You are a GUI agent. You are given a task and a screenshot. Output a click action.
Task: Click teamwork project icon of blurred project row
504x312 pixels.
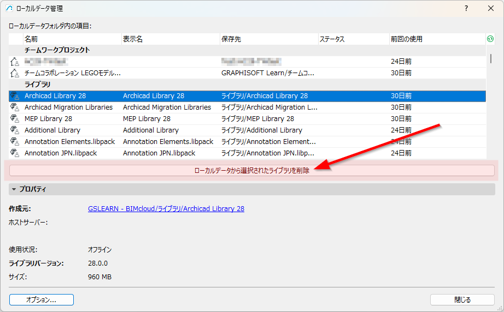[x=15, y=61]
